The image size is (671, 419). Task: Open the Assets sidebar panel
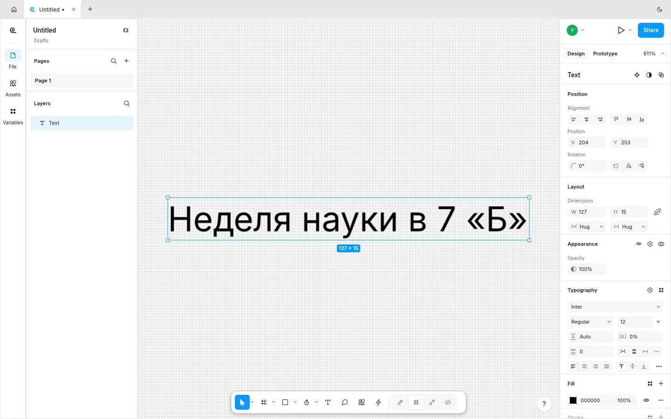coord(13,88)
